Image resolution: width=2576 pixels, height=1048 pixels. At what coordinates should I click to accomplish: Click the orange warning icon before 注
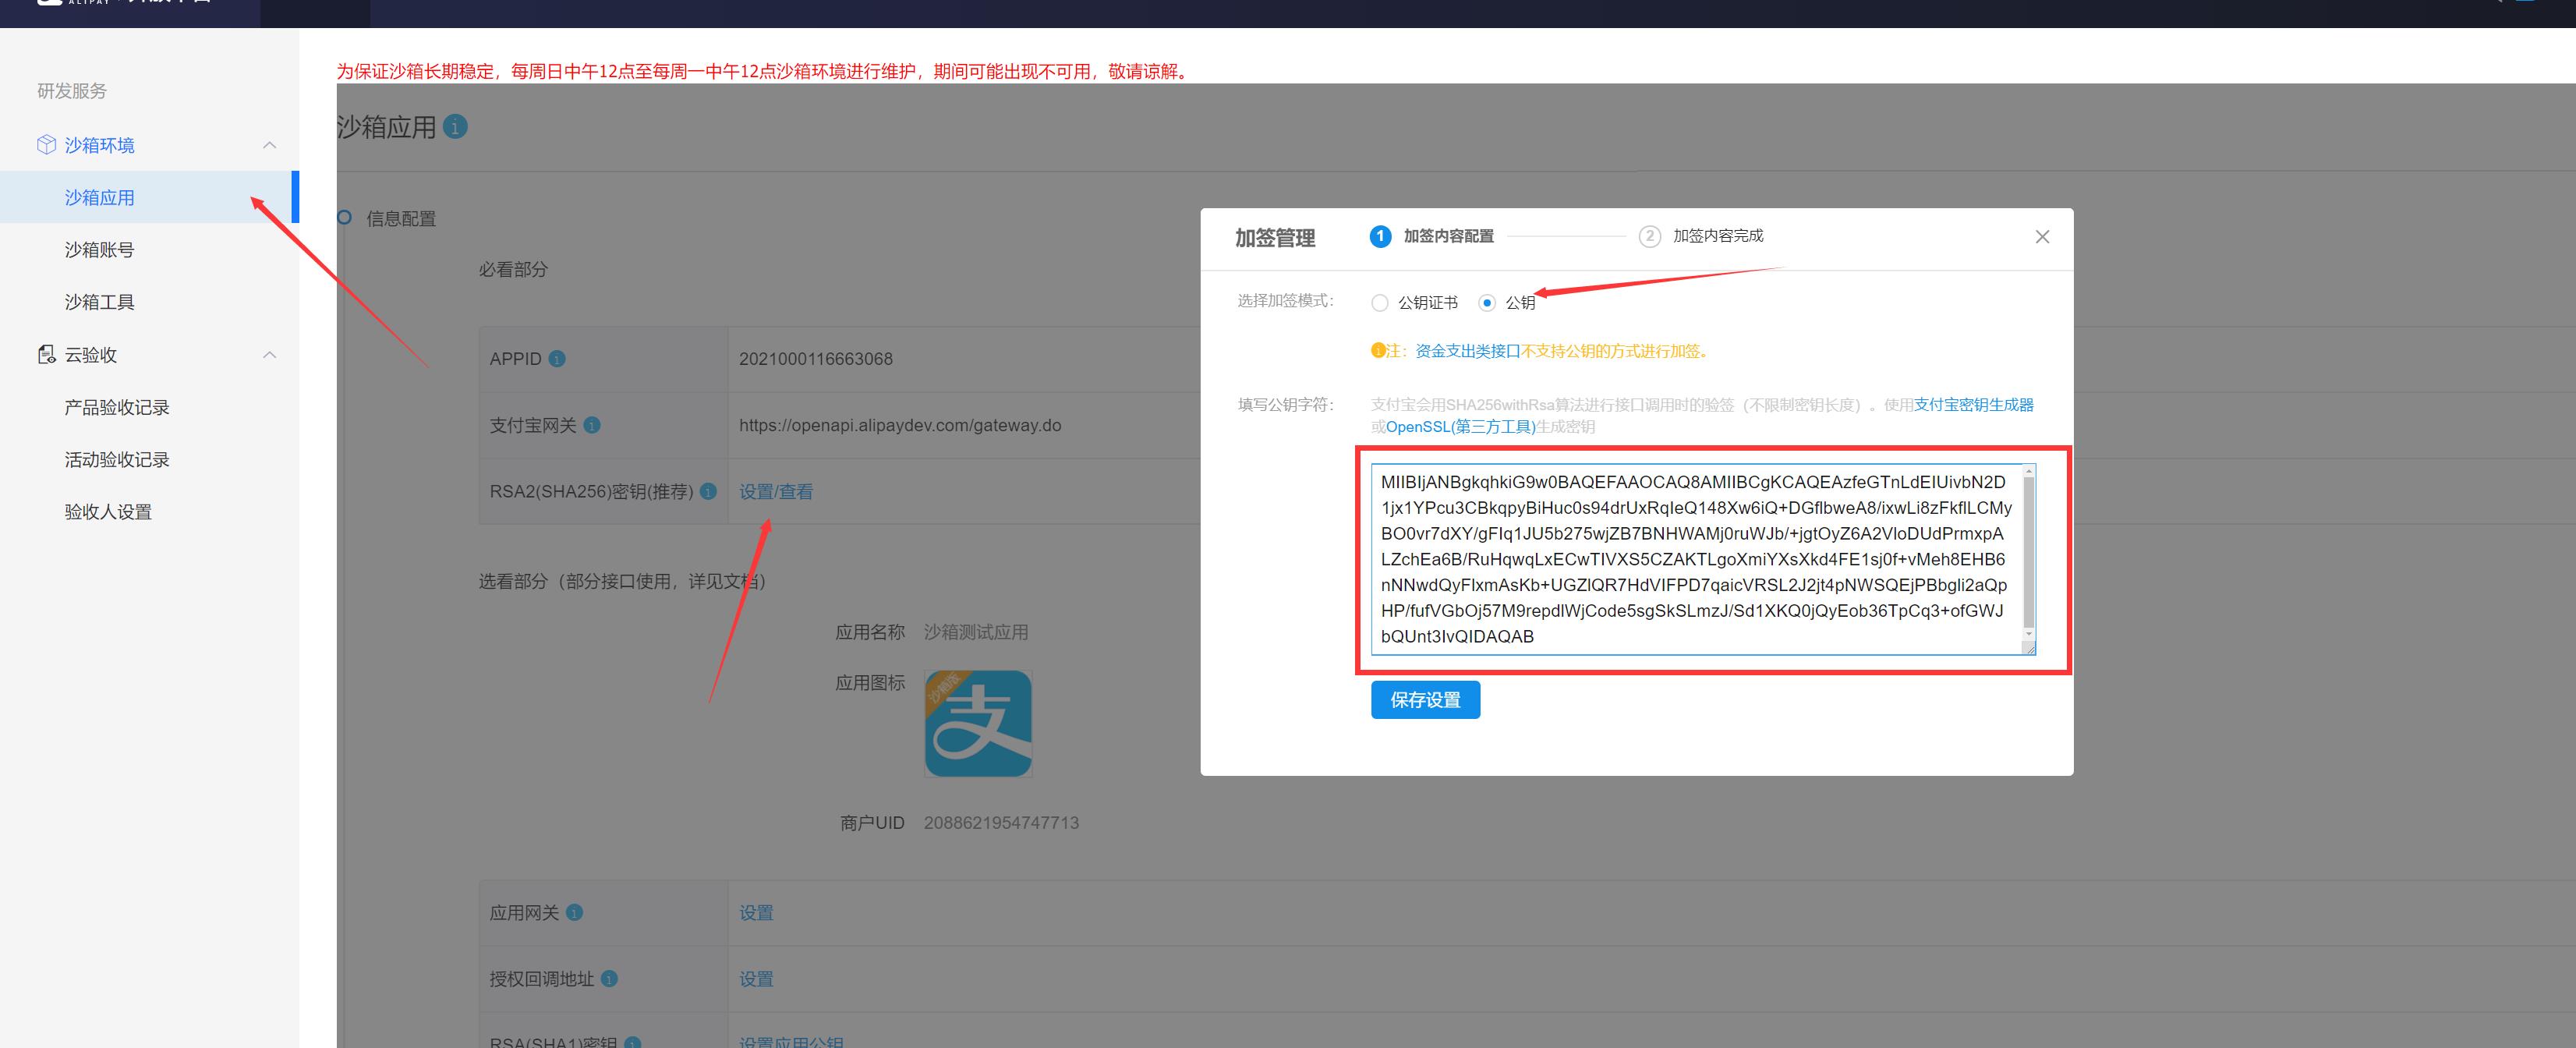pyautogui.click(x=1378, y=351)
